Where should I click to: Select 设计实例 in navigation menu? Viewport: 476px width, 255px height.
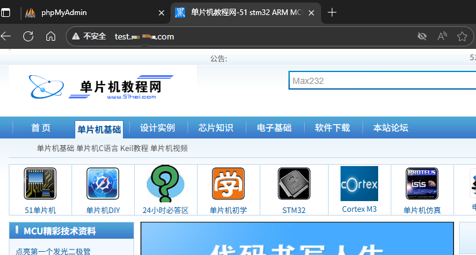(157, 128)
